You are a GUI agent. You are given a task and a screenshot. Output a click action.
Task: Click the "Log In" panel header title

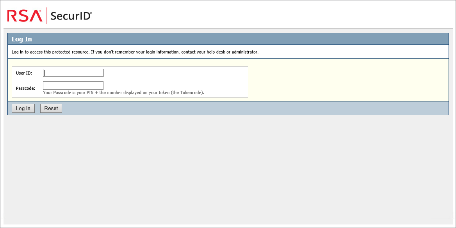[x=22, y=39]
